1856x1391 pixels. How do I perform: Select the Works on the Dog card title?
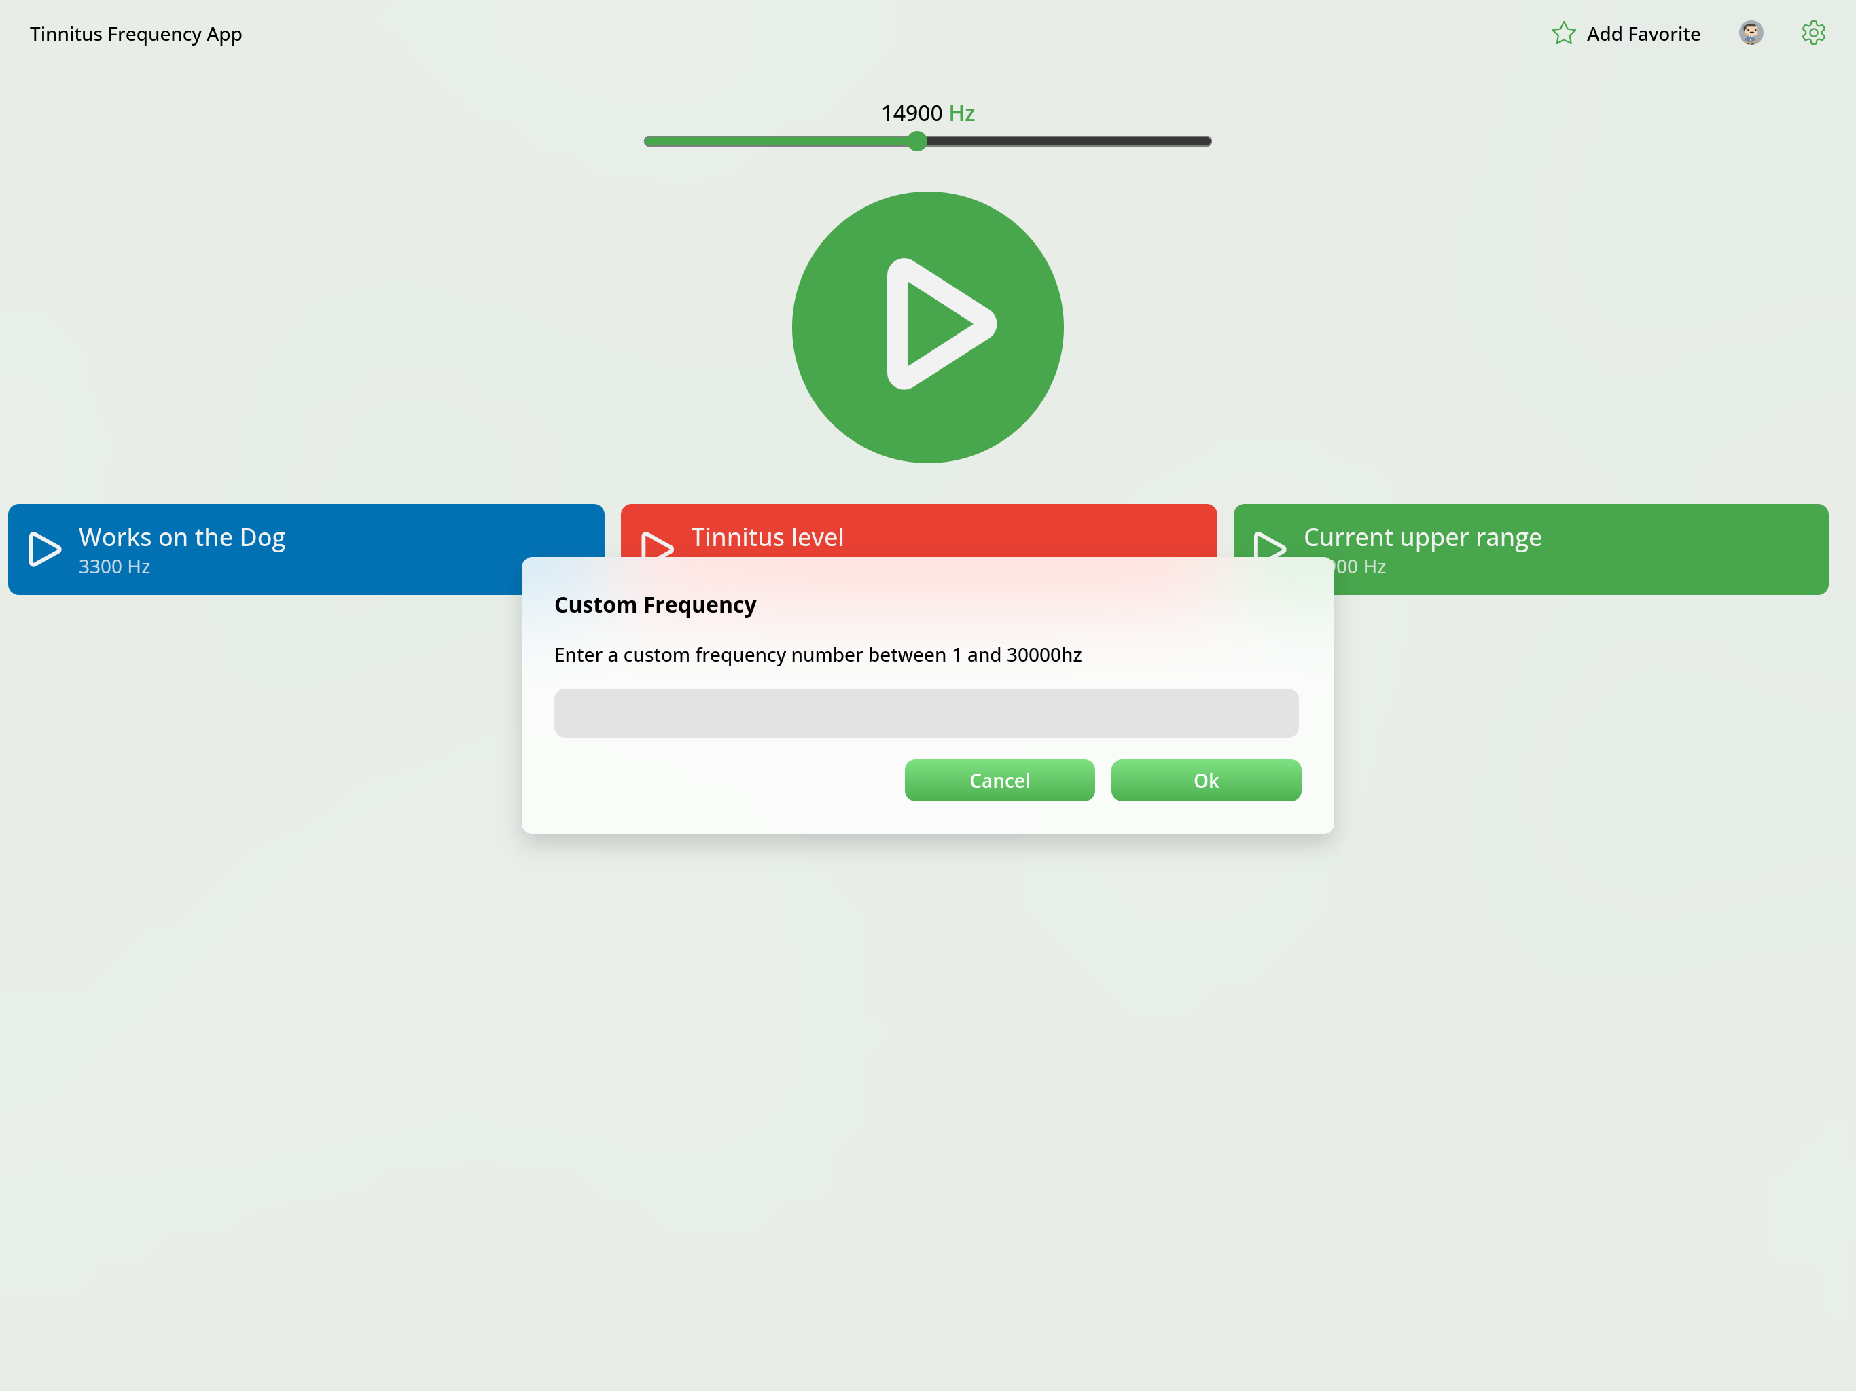click(x=182, y=537)
